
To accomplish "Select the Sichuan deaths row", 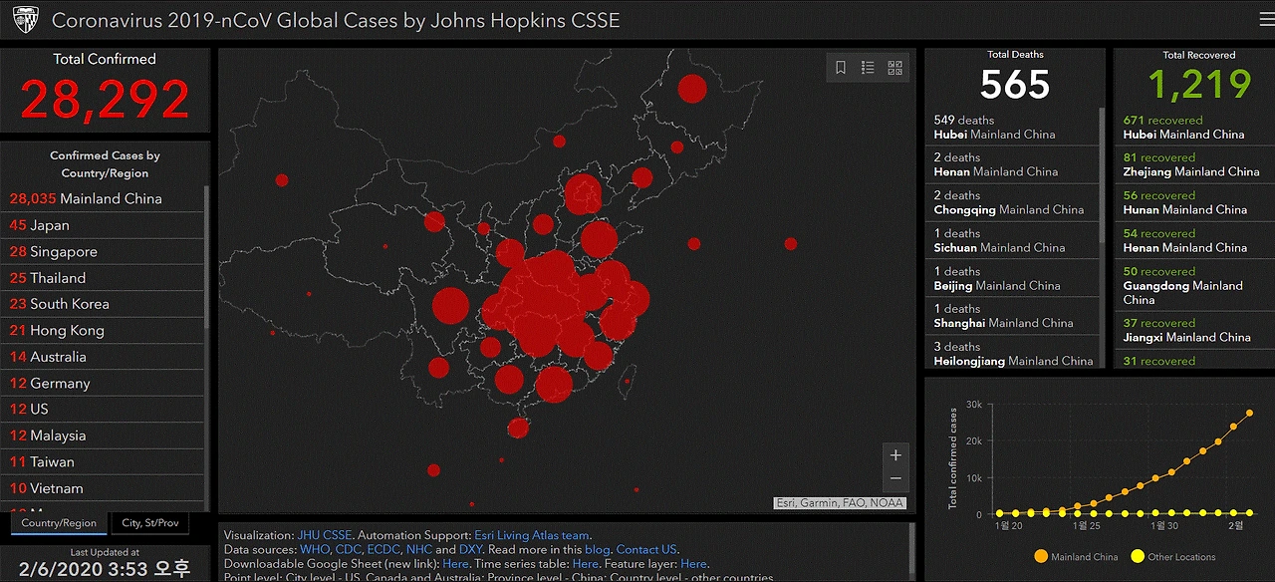I will (1011, 240).
